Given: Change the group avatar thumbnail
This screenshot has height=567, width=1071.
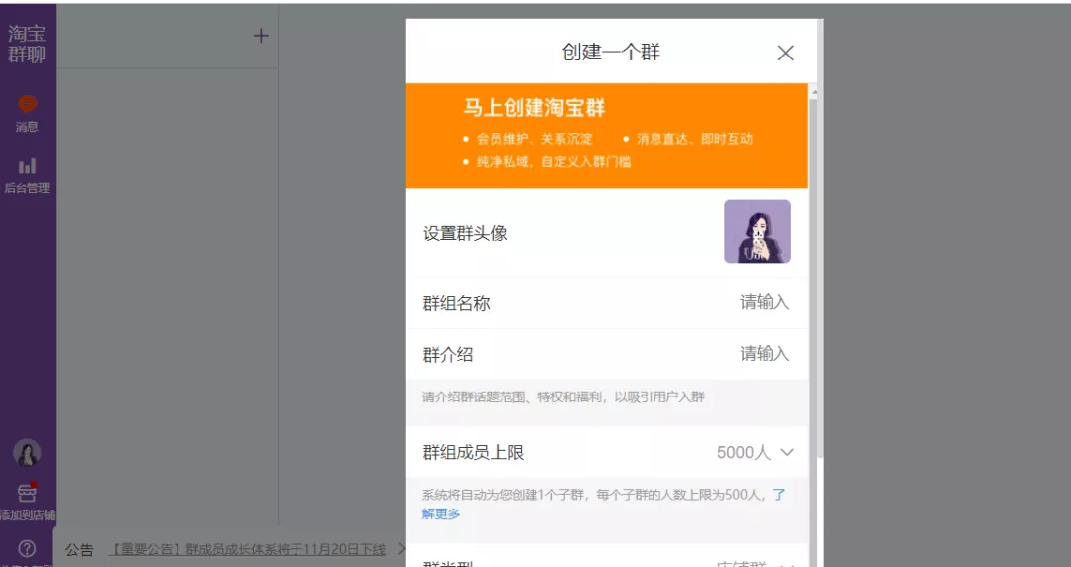Looking at the screenshot, I should click(757, 232).
